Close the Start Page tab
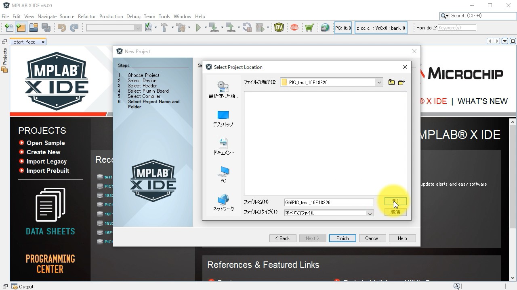Screen dimensions: 517x290 coord(43,42)
